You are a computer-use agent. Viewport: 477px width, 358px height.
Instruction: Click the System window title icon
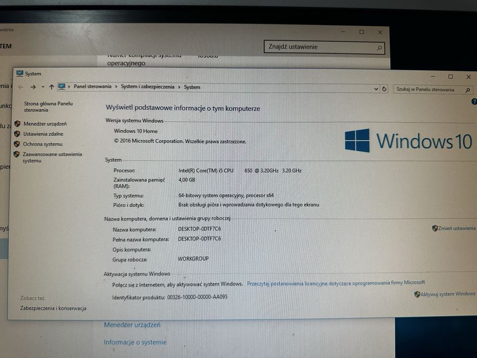pyautogui.click(x=20, y=73)
